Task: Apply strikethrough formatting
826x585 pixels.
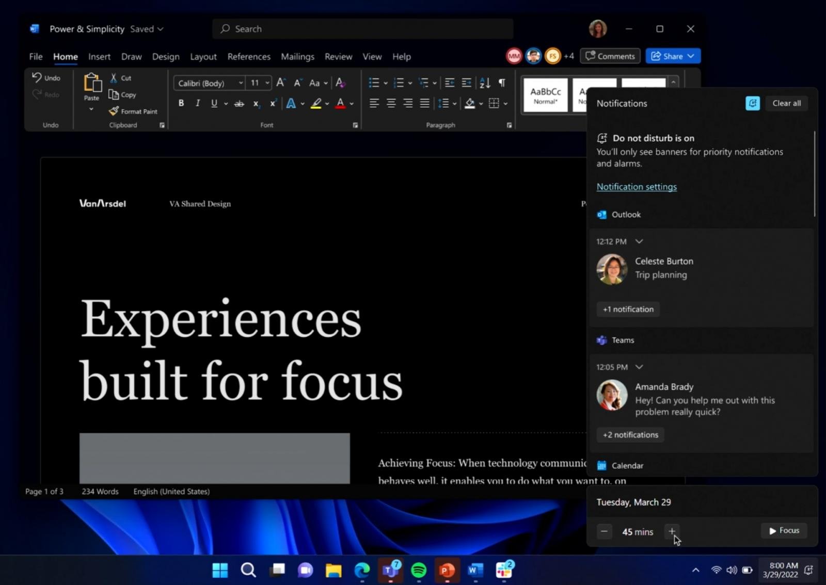Action: pyautogui.click(x=239, y=104)
